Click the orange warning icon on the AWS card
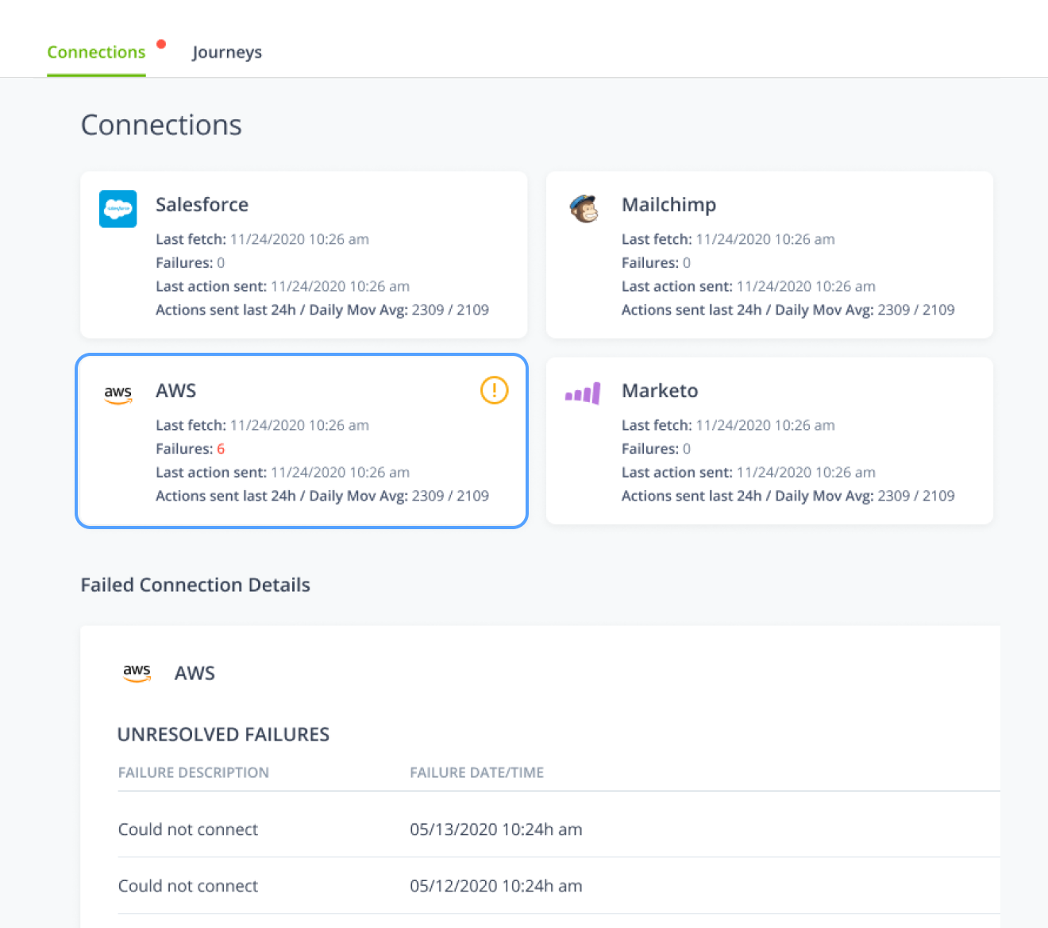 pos(495,390)
